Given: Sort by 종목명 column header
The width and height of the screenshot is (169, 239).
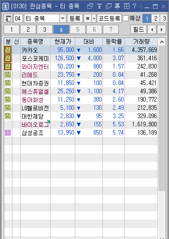Looking at the screenshot, I should pos(35,42).
